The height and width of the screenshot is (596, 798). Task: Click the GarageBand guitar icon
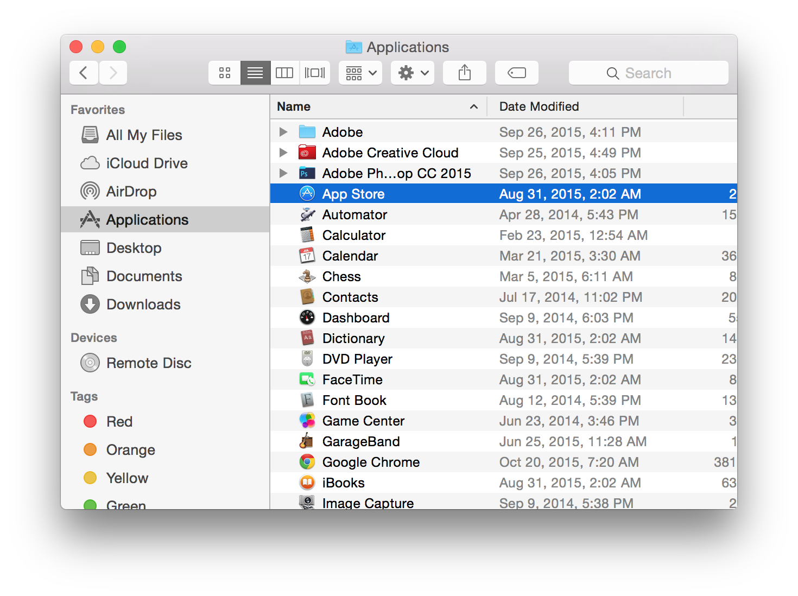(x=307, y=441)
